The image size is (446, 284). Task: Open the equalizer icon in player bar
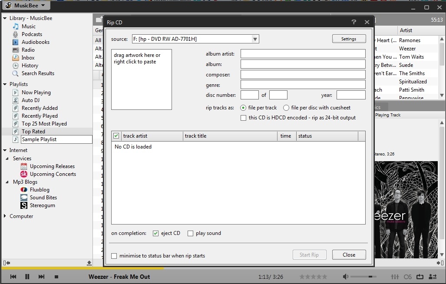pyautogui.click(x=394, y=277)
